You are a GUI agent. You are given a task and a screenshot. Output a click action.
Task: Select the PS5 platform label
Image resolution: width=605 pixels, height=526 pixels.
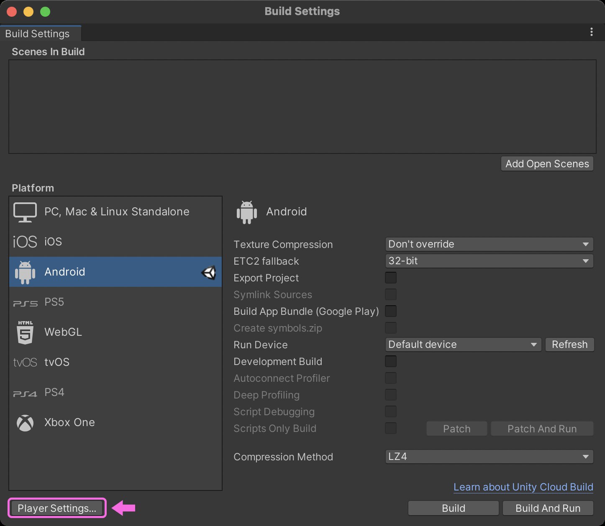pyautogui.click(x=54, y=302)
